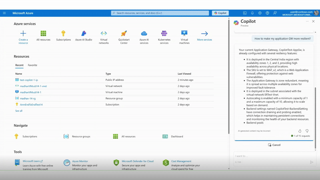Screen dimensions: 320x180
Task: Click the '1 of 15 requests' indicator
Action: [300, 136]
